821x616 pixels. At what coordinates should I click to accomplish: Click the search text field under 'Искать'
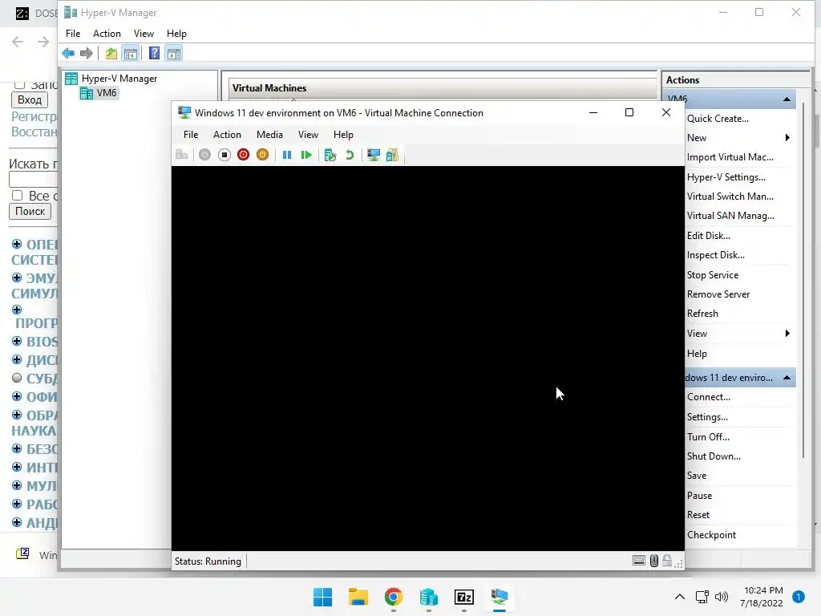(x=34, y=180)
